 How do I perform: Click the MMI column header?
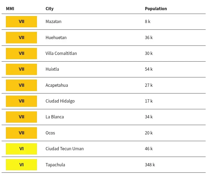pos(10,9)
